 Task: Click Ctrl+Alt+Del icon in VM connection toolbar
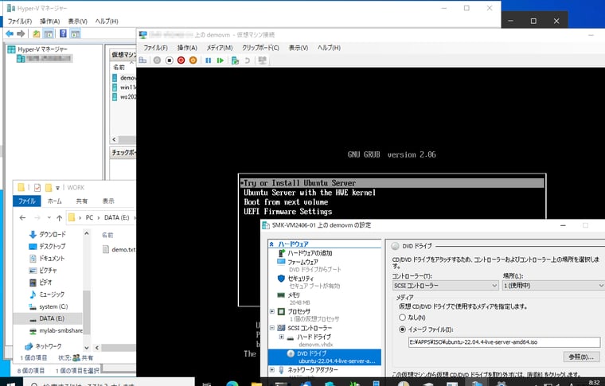(142, 60)
